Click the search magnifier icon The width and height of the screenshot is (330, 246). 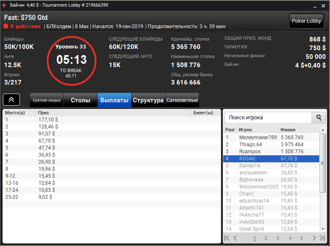coord(319,118)
